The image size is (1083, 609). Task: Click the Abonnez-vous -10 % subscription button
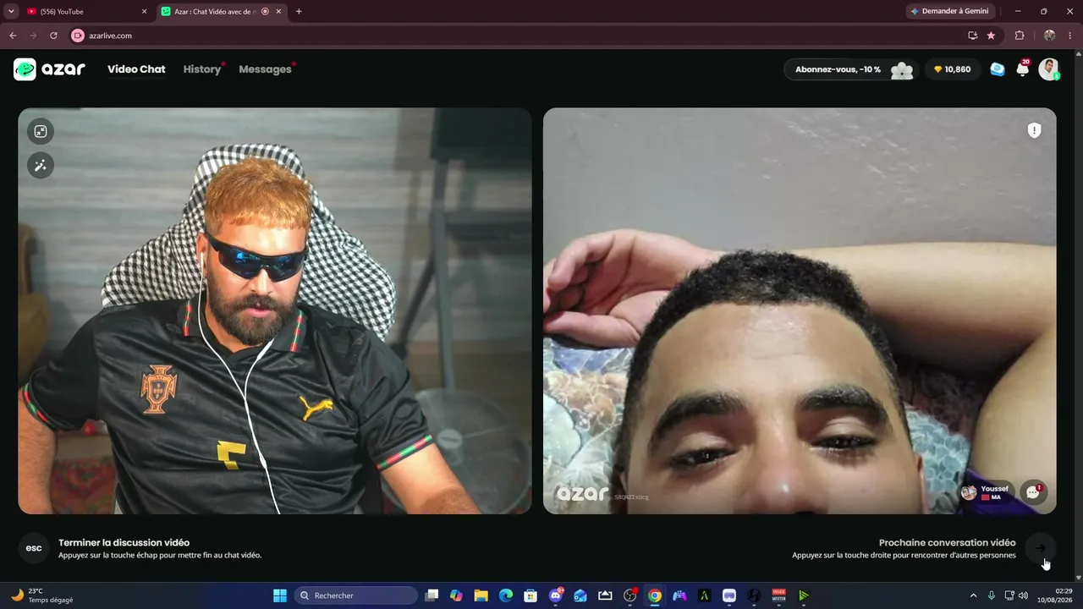(x=853, y=69)
